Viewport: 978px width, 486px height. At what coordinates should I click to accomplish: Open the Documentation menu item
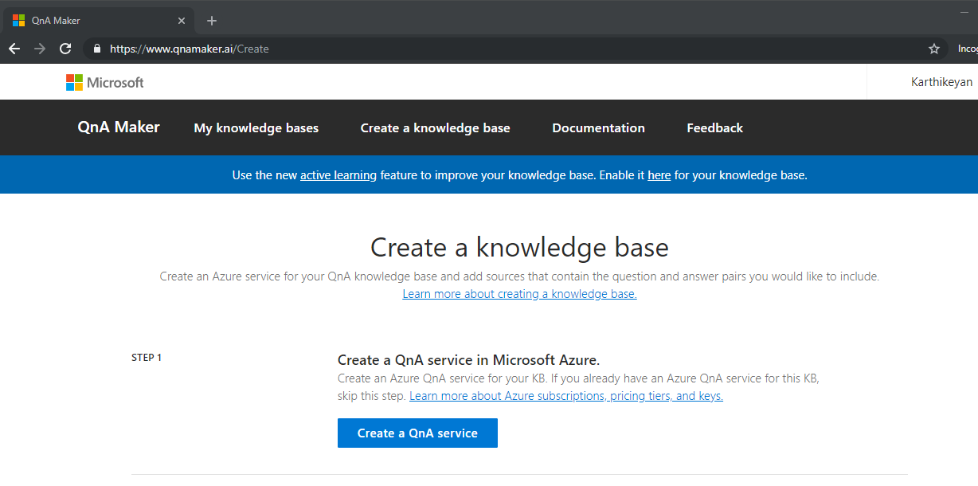coord(599,128)
